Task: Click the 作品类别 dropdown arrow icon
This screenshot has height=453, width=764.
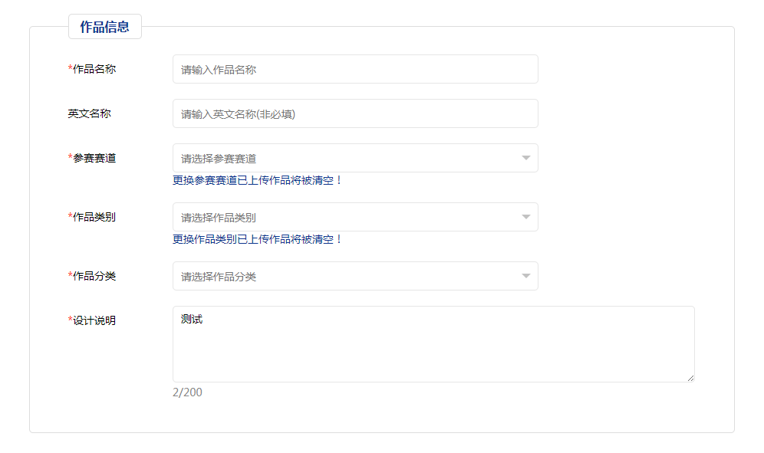Action: coord(526,217)
